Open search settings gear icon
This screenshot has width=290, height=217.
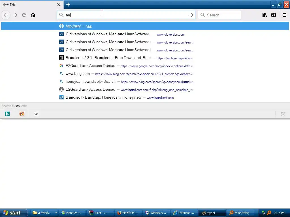click(283, 114)
